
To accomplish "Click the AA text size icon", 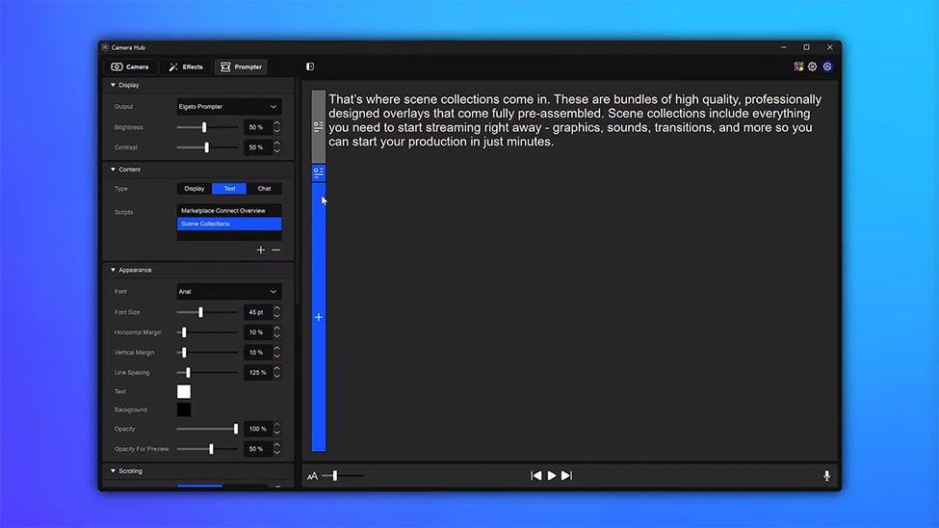I will pyautogui.click(x=312, y=476).
